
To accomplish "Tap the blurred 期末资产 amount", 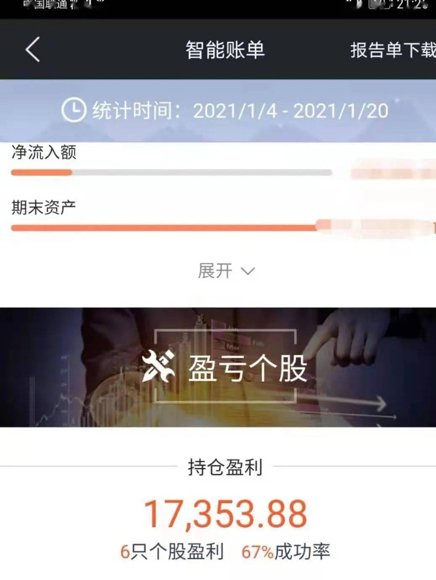I will [x=376, y=228].
